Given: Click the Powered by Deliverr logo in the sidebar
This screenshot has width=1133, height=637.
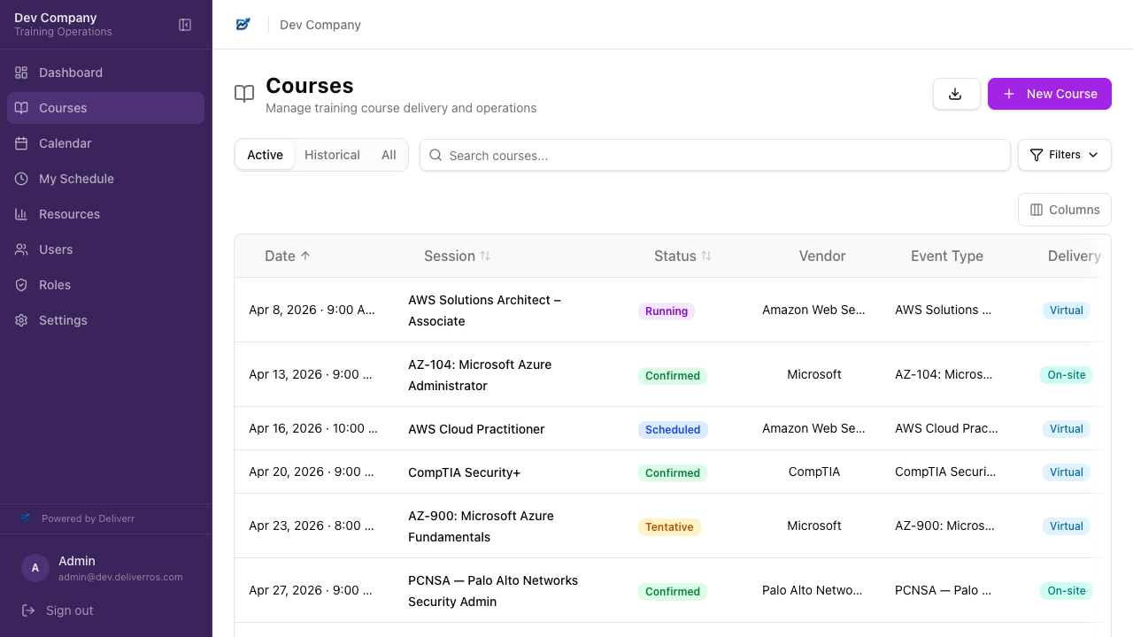Looking at the screenshot, I should pyautogui.click(x=26, y=518).
